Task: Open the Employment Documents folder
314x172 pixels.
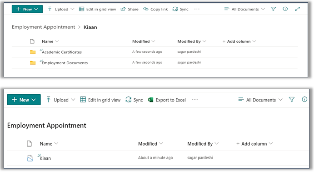Action: click(65, 63)
